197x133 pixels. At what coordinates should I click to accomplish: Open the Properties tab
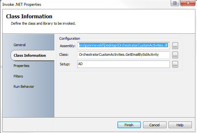[21, 66]
